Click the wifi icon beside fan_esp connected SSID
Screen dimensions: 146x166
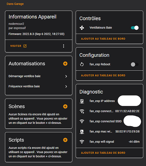point(82,122)
